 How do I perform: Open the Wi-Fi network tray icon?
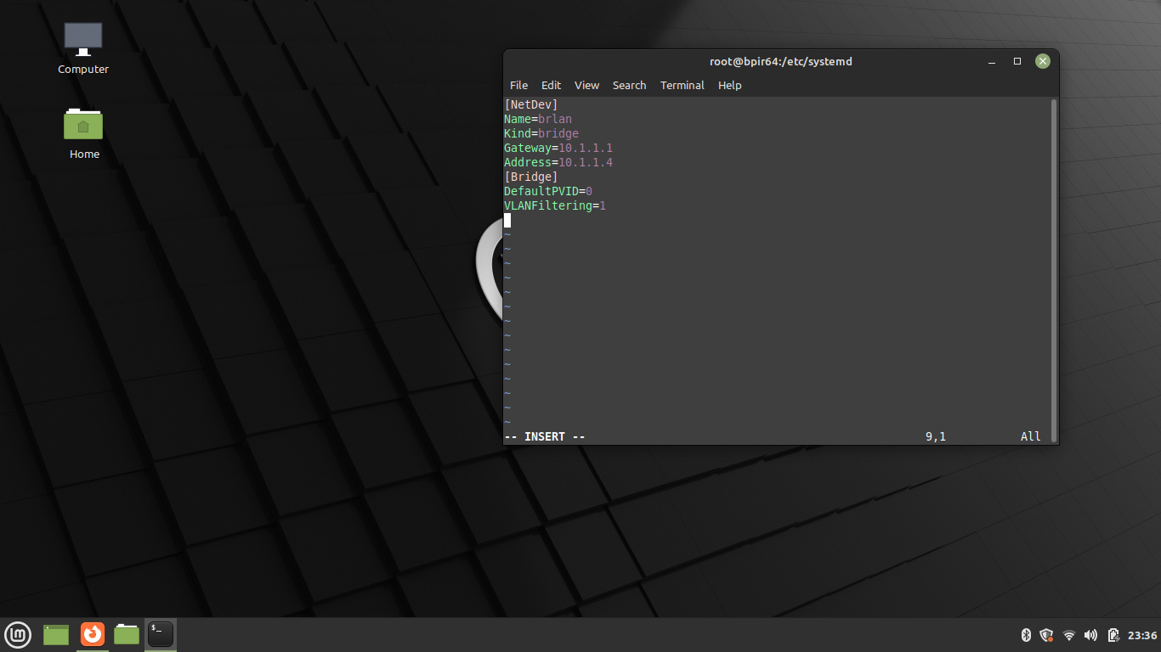coord(1069,635)
